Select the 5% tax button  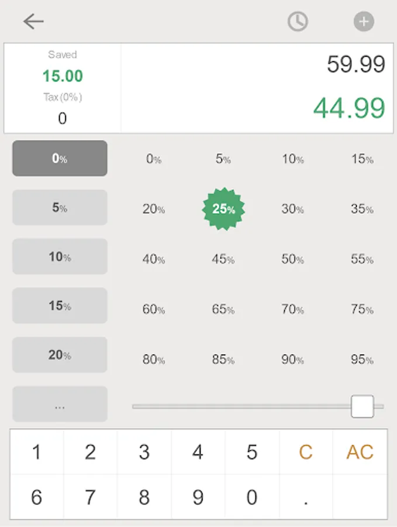(60, 207)
